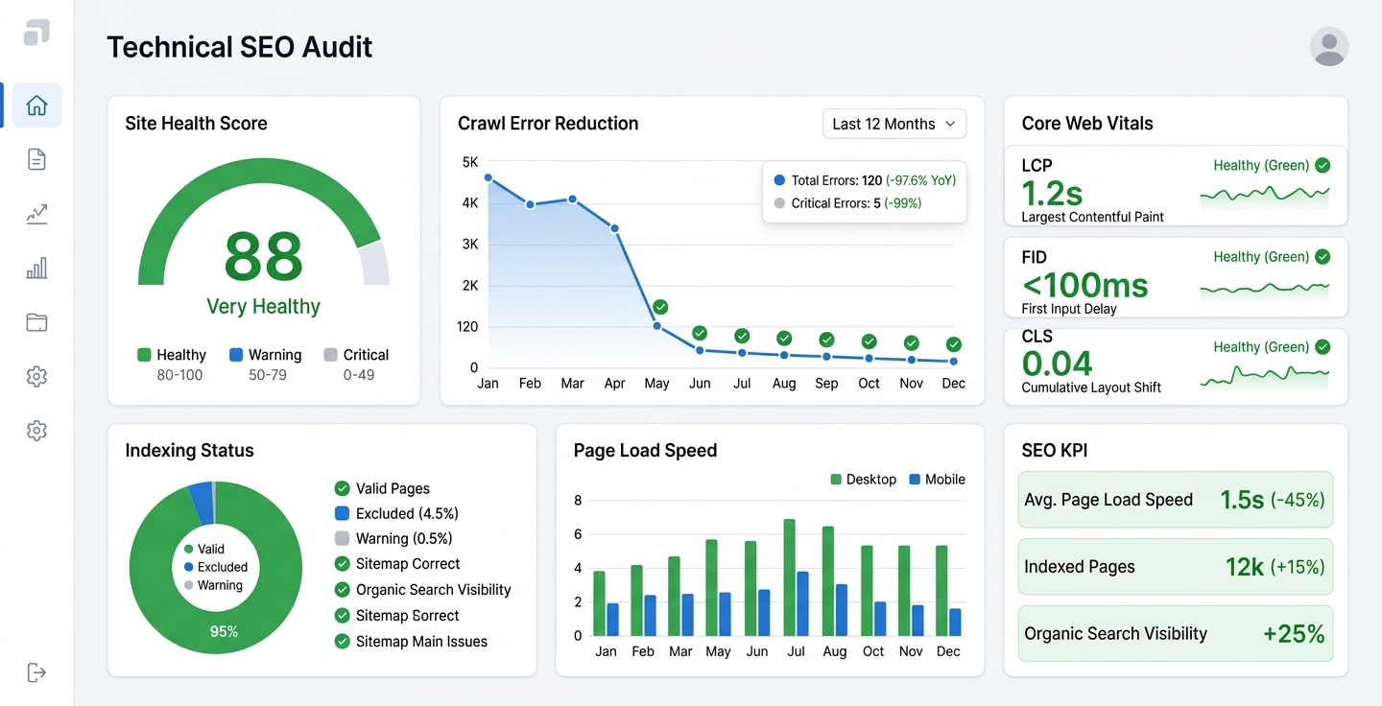This screenshot has height=706, width=1382.
Task: Click the 0.04 CLS value
Action: 1058,365
